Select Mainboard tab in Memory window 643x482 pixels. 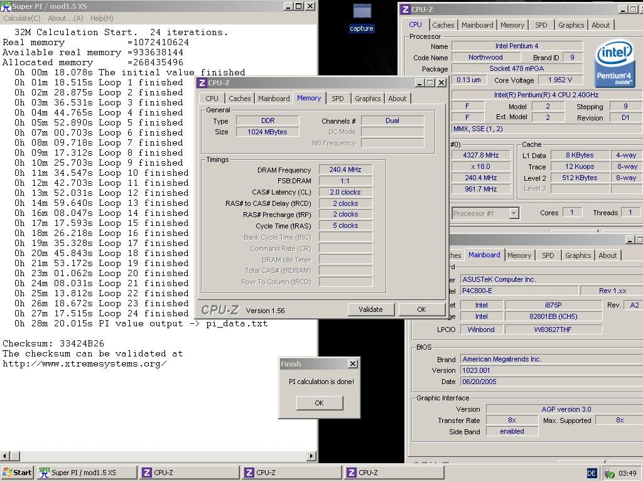[x=274, y=99]
